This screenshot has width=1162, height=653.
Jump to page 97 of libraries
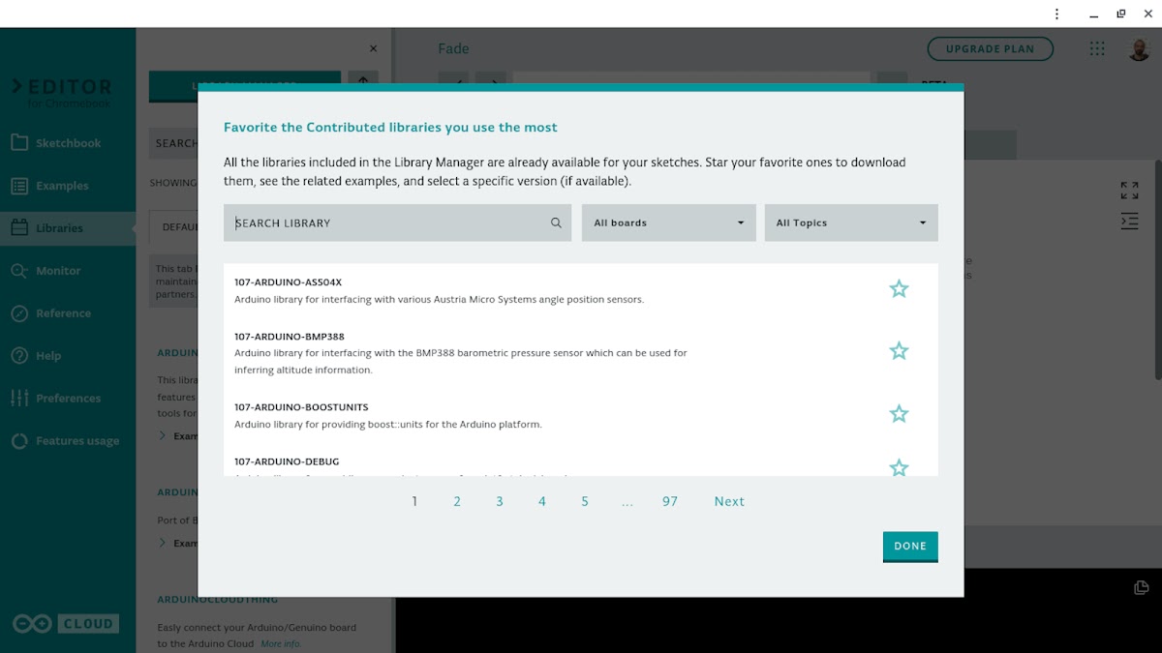670,502
